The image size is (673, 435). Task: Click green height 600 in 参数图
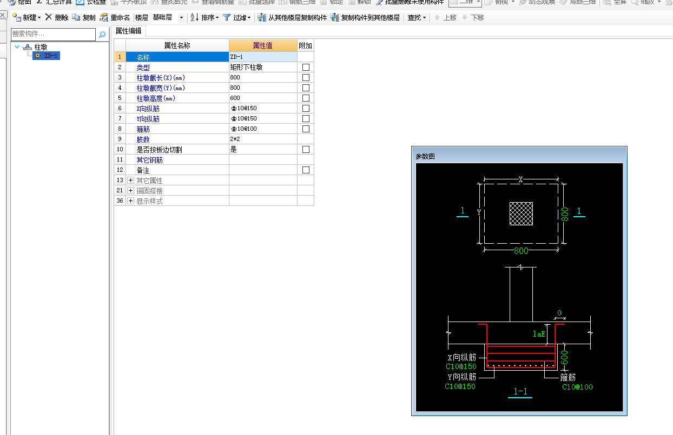(x=564, y=357)
